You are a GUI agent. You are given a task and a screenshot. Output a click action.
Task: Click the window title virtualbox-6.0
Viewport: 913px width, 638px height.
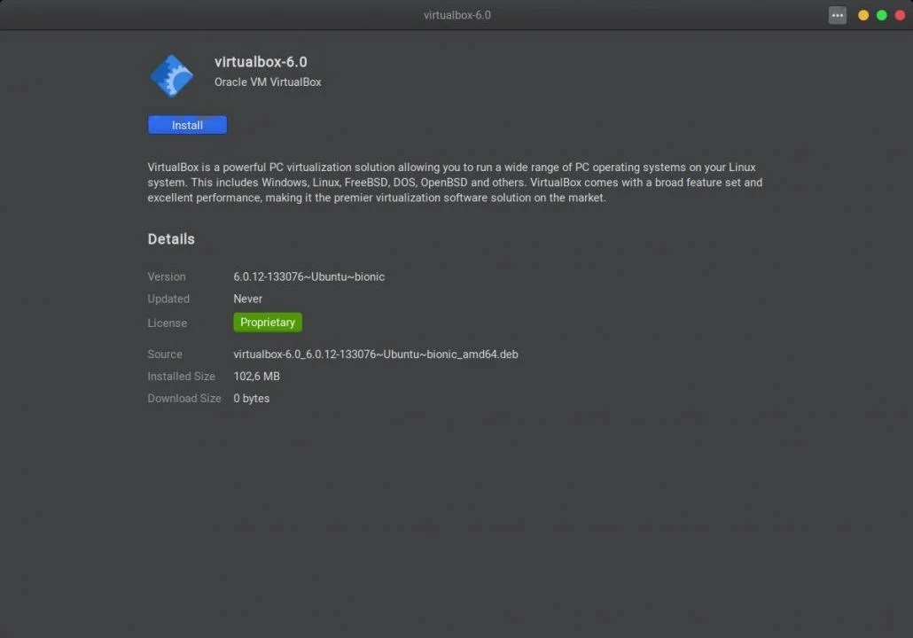[x=457, y=15]
